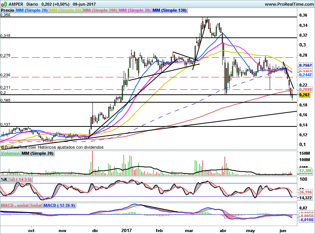
Task: Click the MM (Simple 200) indicator label
Action: pos(100,11)
